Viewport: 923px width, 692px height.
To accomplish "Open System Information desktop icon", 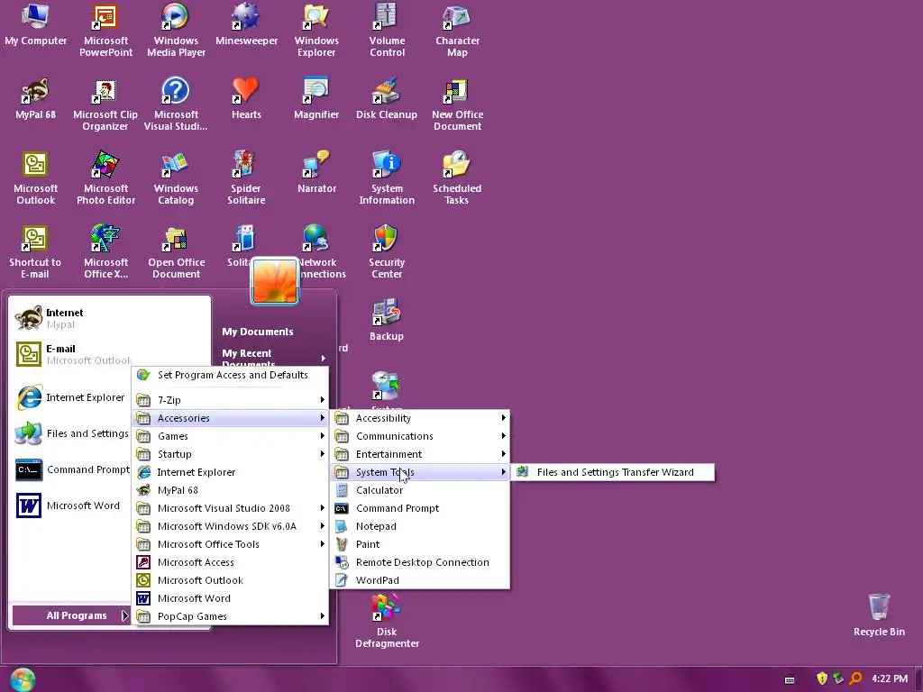I will [387, 178].
